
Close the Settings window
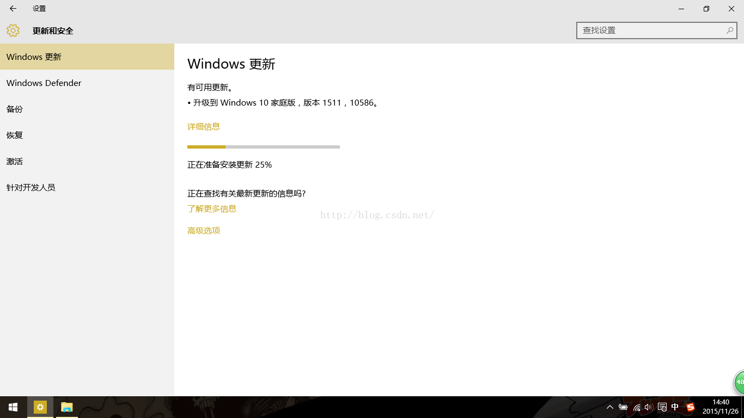pos(731,9)
